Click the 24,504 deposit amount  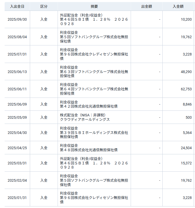pyautogui.click(x=186, y=148)
